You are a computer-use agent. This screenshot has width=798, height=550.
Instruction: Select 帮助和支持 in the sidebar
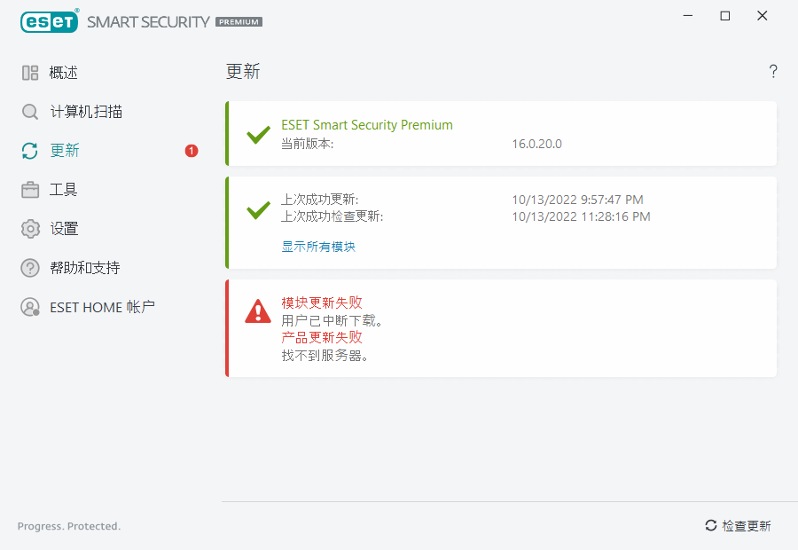coord(85,268)
